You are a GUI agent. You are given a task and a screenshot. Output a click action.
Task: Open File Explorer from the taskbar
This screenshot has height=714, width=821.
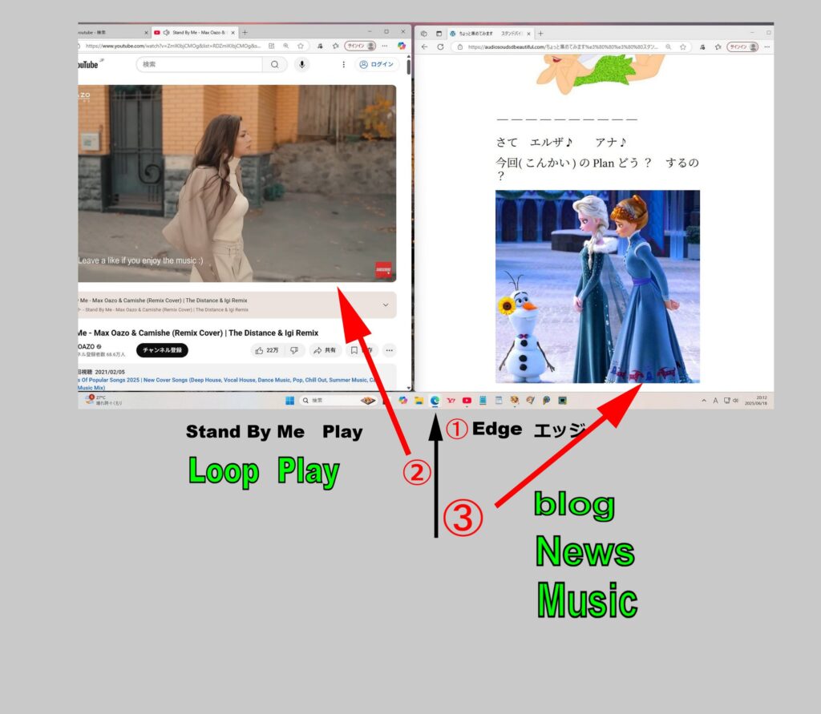point(419,401)
